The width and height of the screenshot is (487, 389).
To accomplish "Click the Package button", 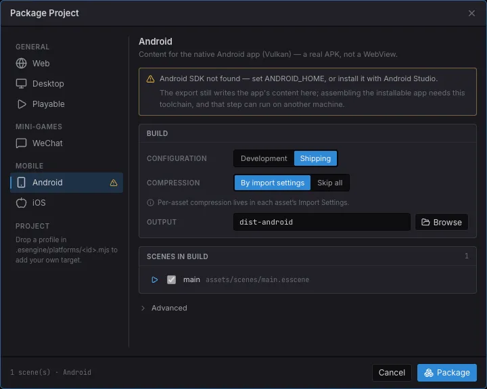I will pos(447,373).
